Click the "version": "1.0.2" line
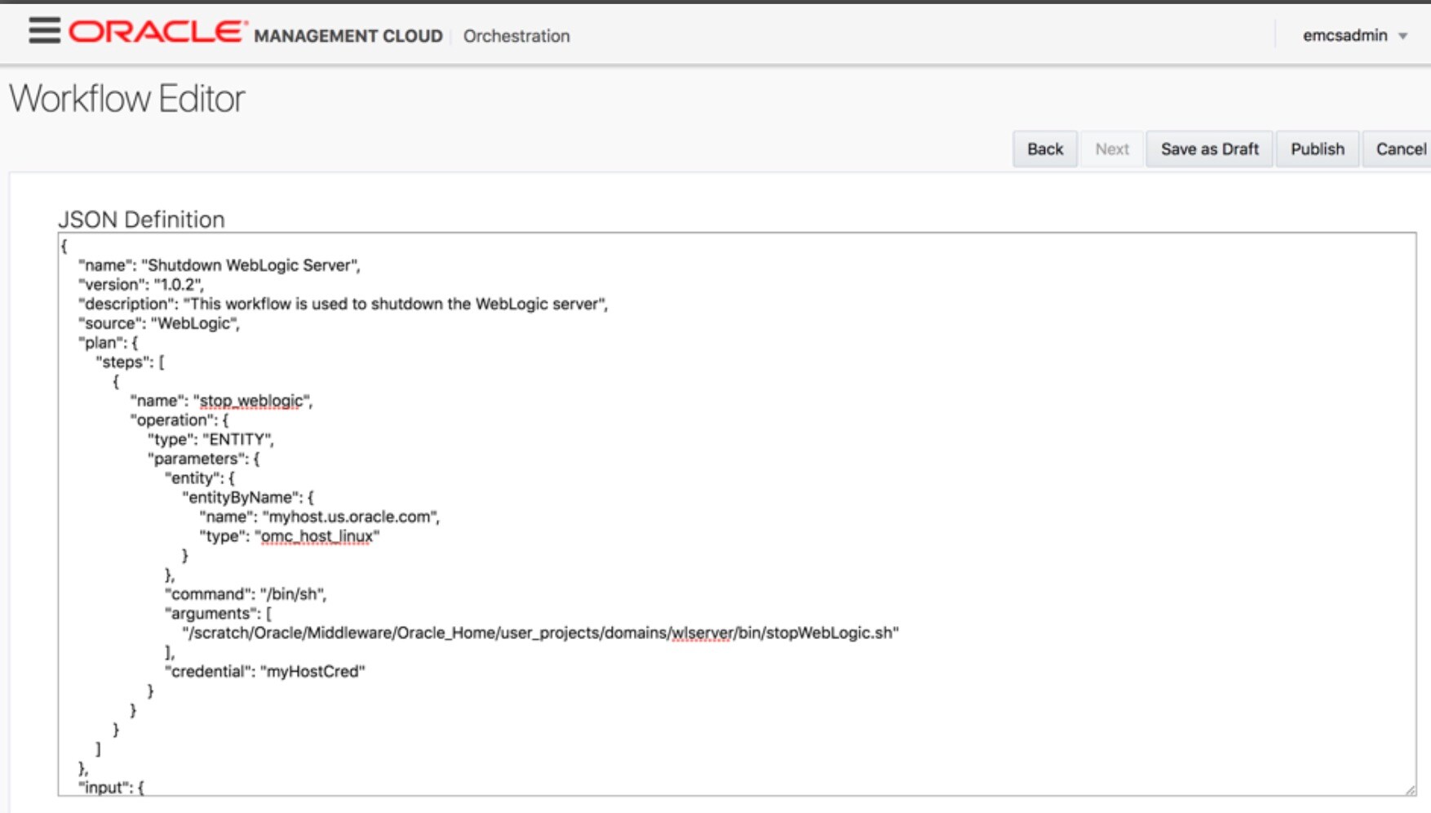1431x813 pixels. coord(141,285)
